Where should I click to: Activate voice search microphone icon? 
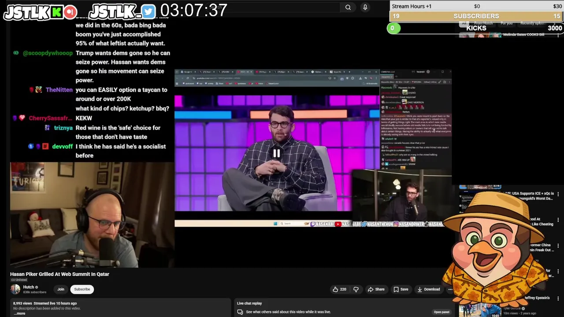tap(365, 7)
